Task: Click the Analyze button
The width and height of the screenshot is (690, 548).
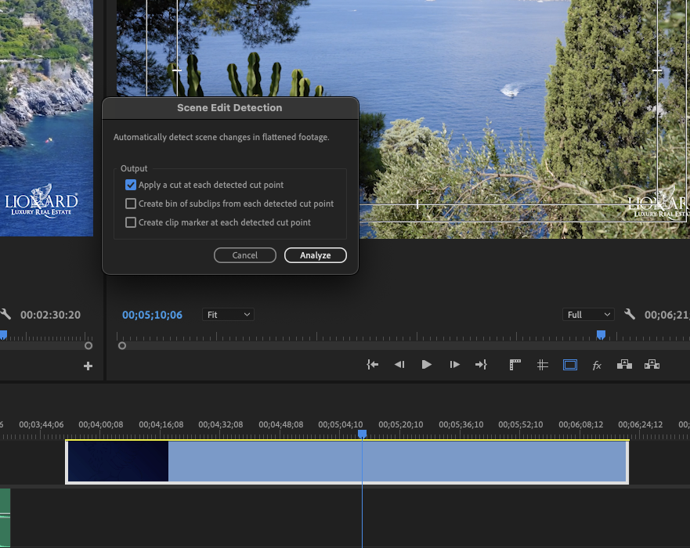Action: [315, 255]
